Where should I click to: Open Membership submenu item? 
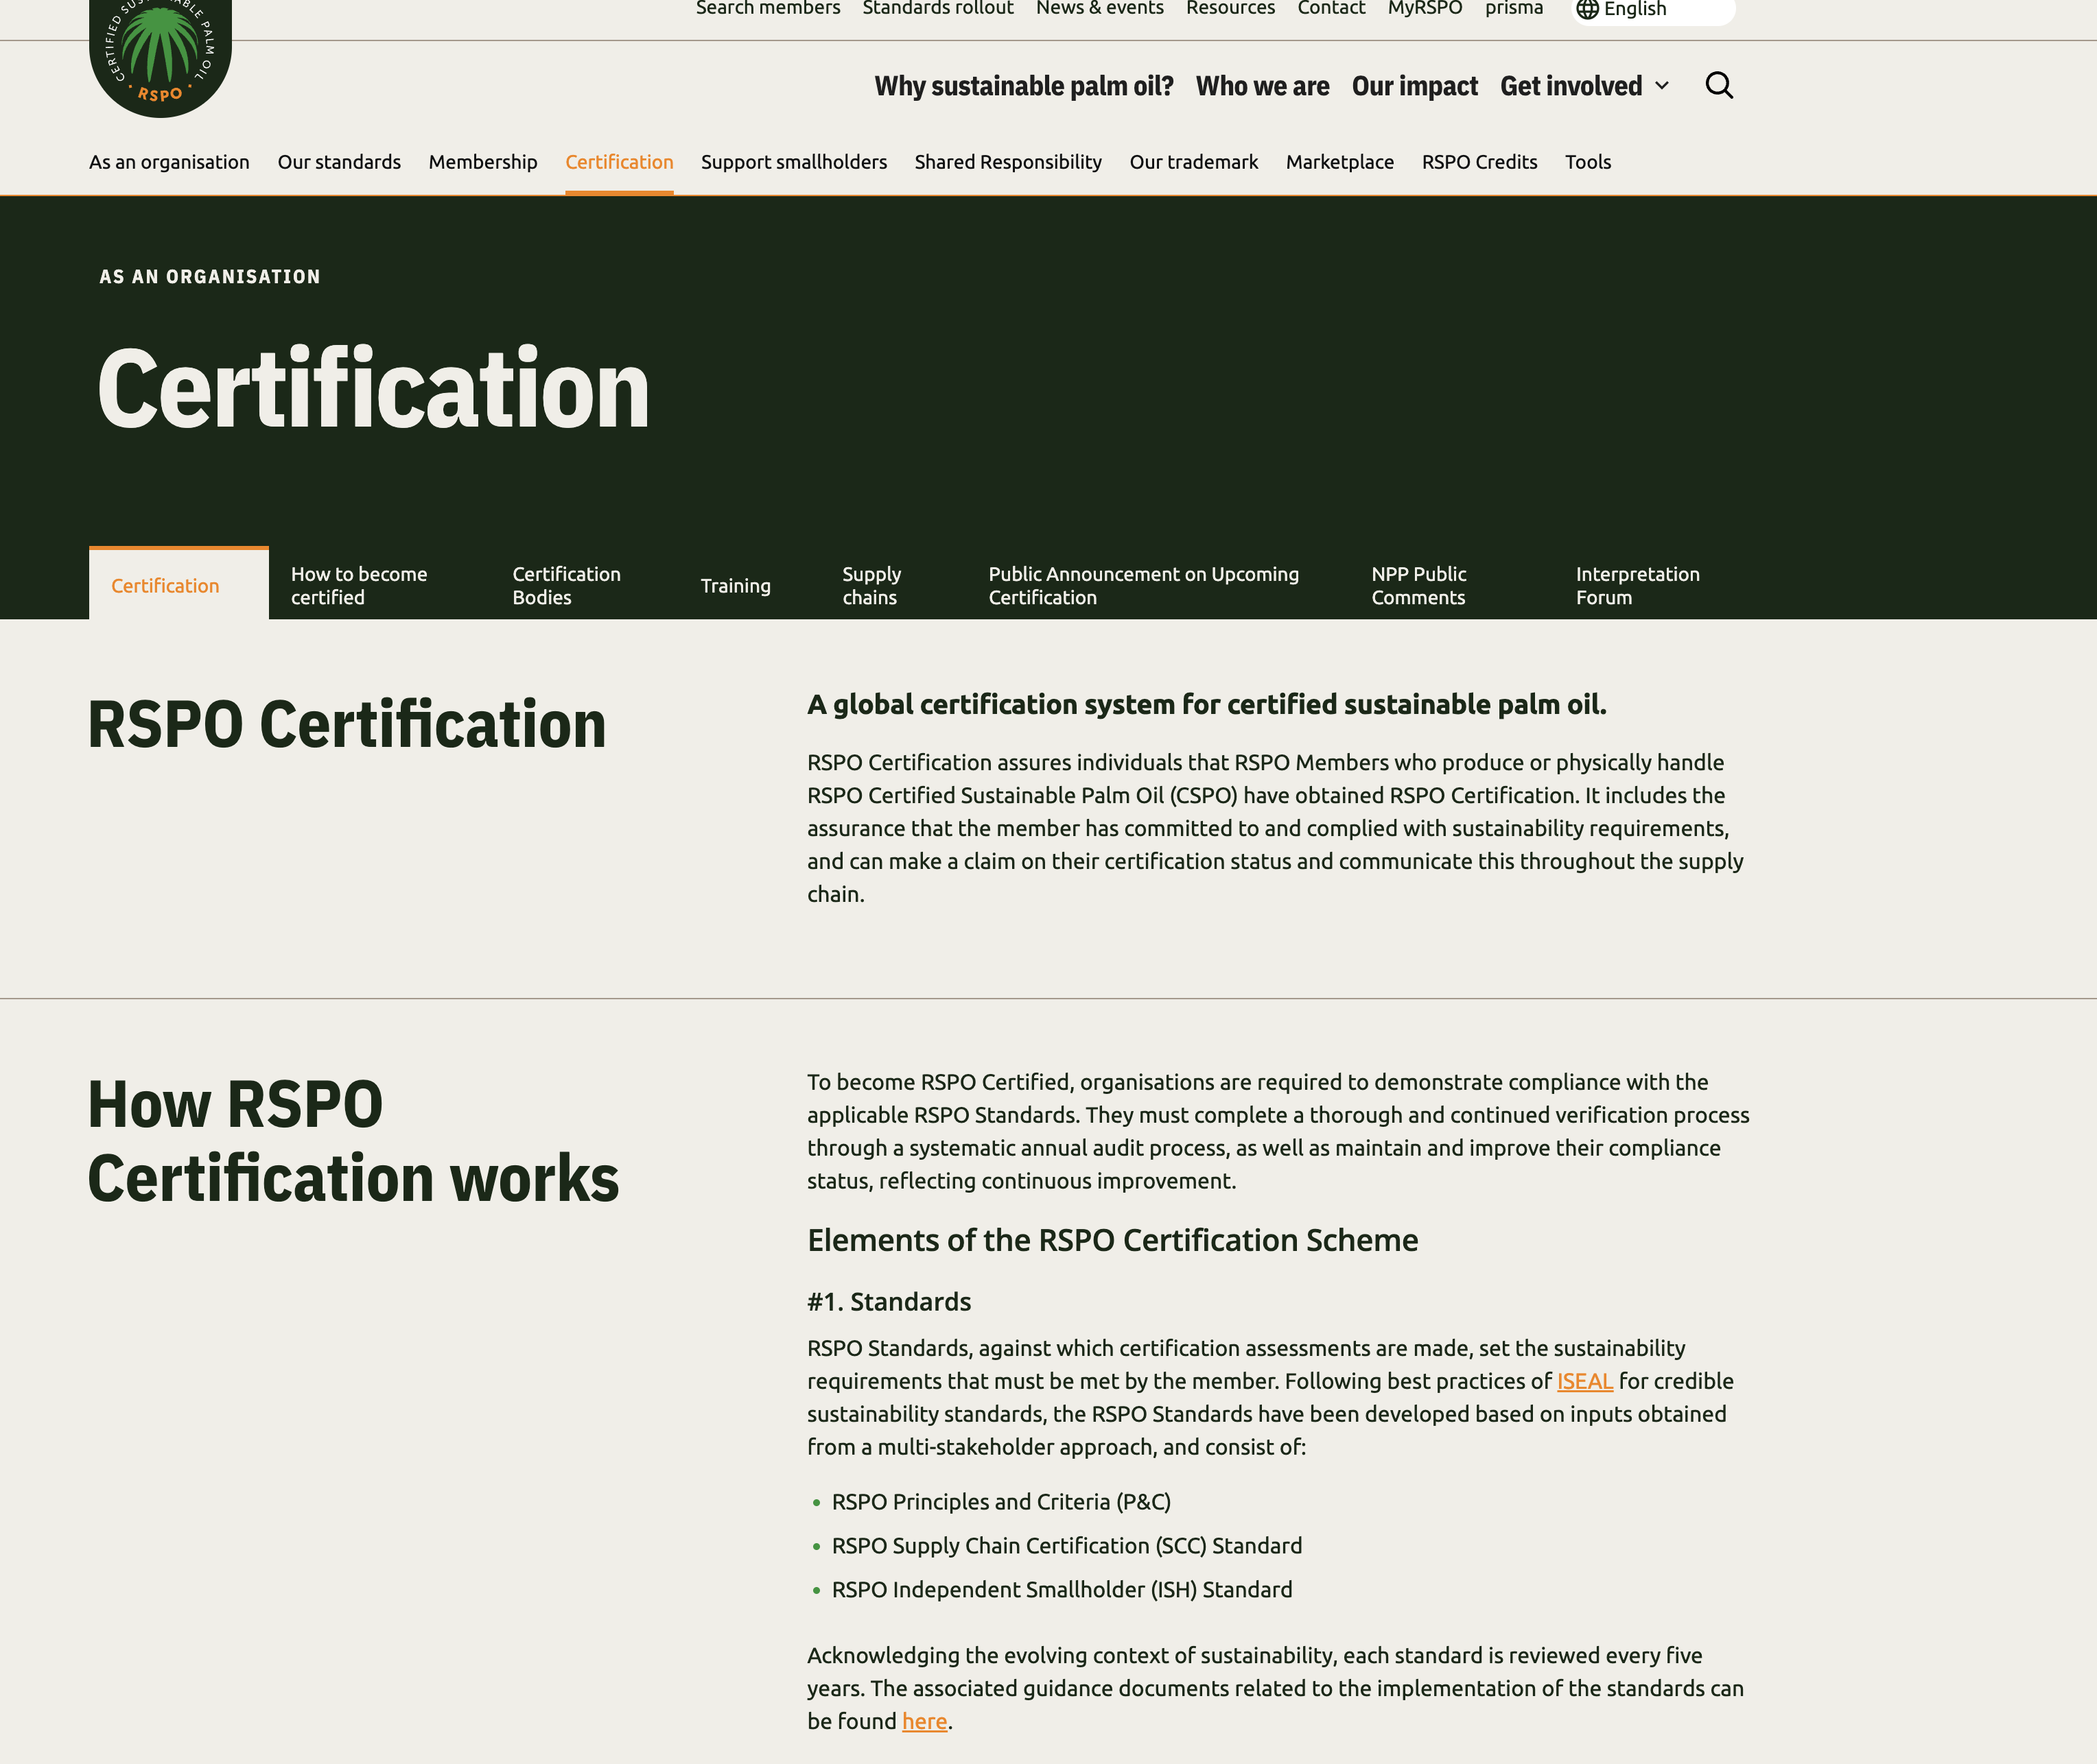pyautogui.click(x=483, y=162)
